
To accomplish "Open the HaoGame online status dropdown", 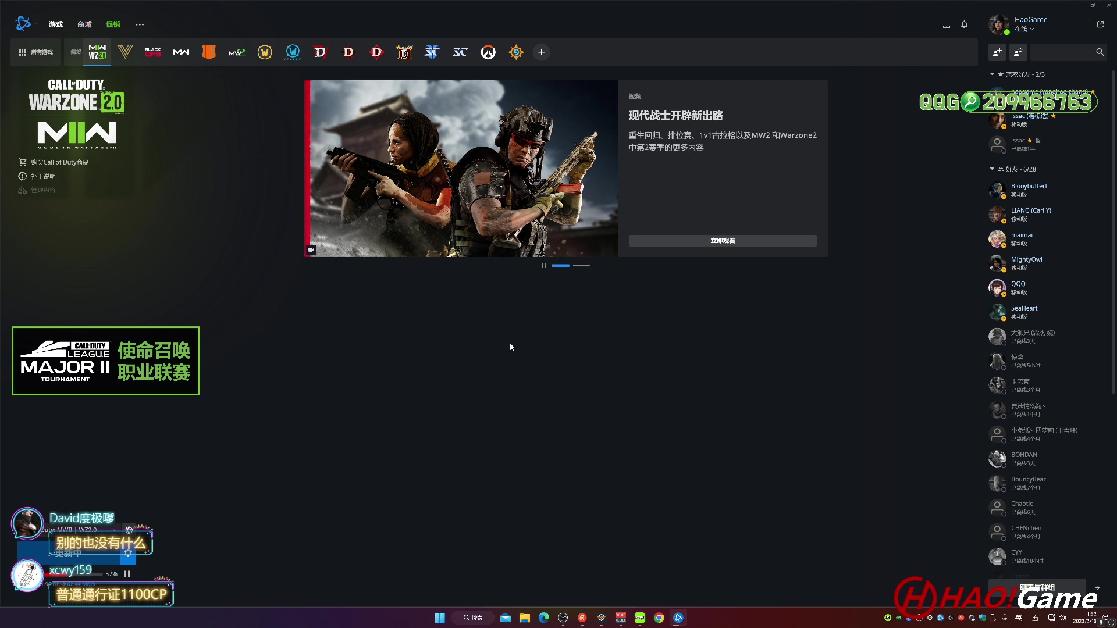I will coord(1024,29).
